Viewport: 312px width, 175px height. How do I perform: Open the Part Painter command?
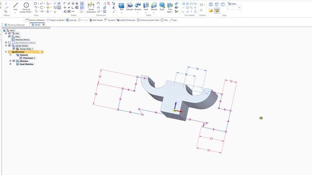click(x=96, y=20)
